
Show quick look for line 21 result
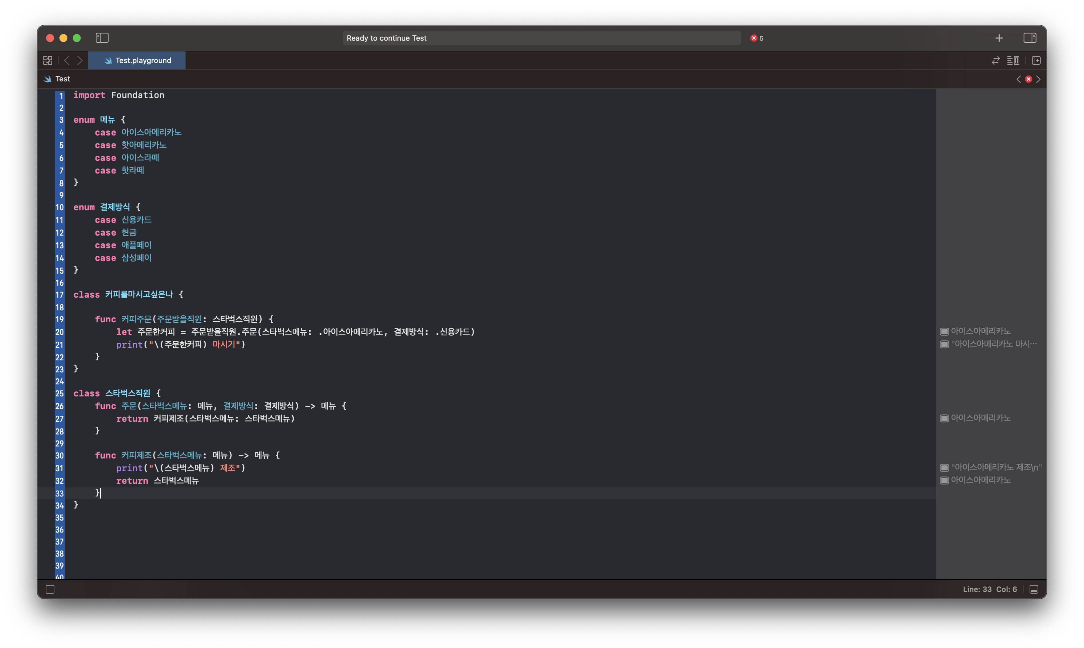click(x=944, y=344)
